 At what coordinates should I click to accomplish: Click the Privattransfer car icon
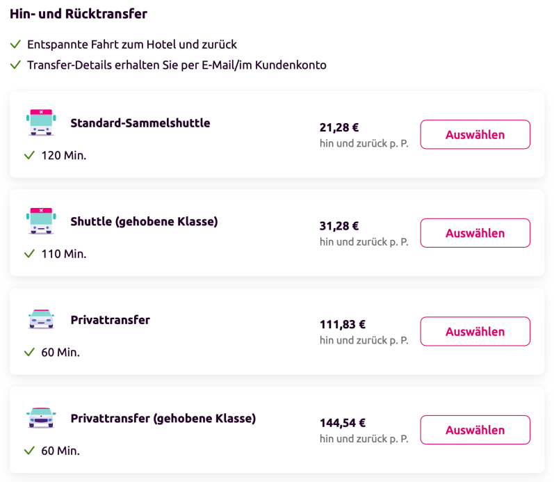[41, 319]
